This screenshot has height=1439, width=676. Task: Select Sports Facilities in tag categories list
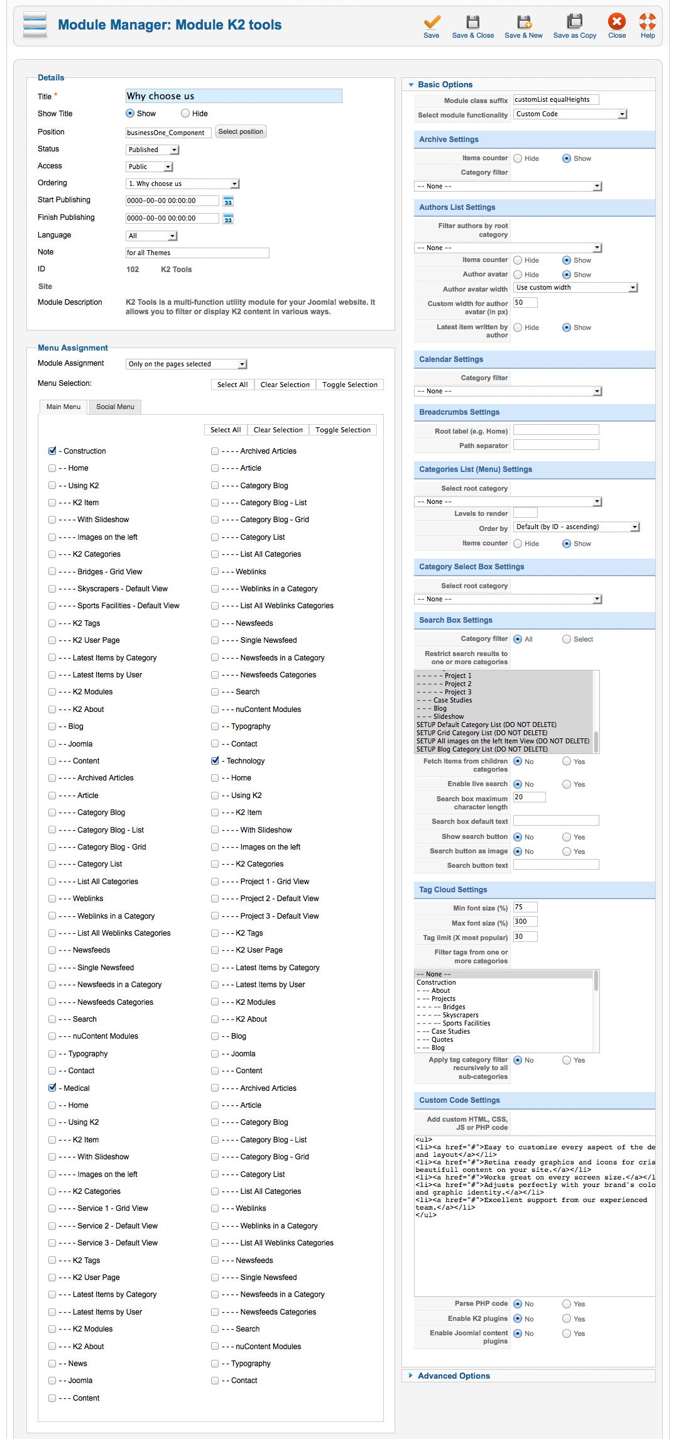[x=466, y=1024]
